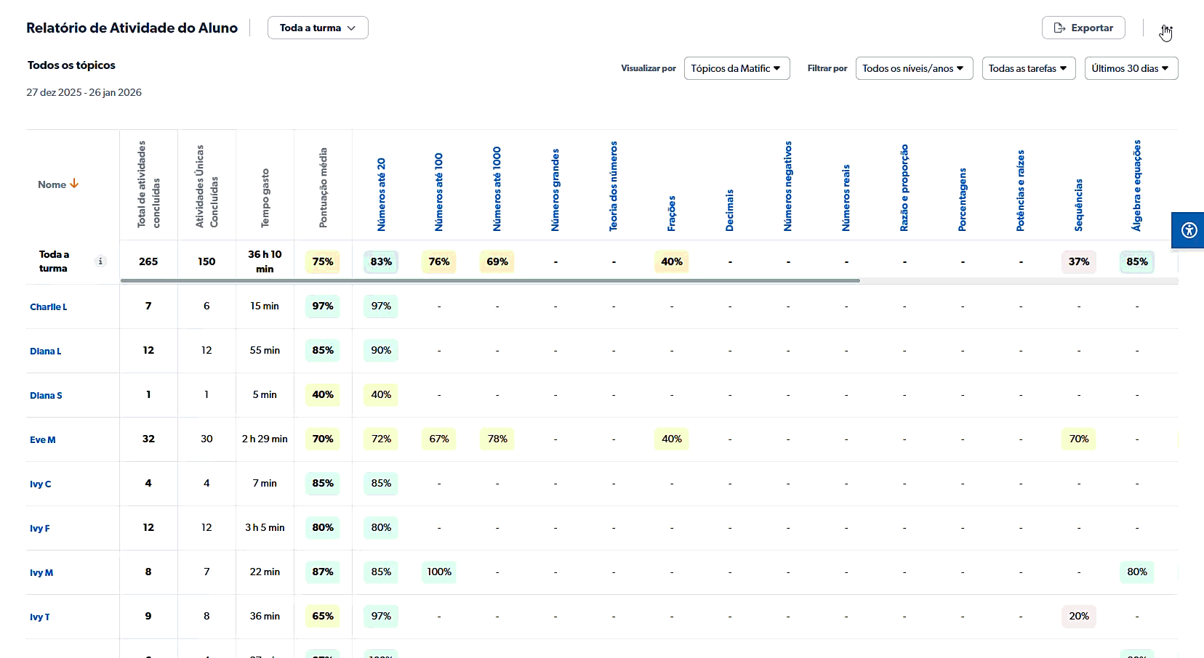
Task: Select the Álgebra e equações column header
Action: coord(1137,186)
